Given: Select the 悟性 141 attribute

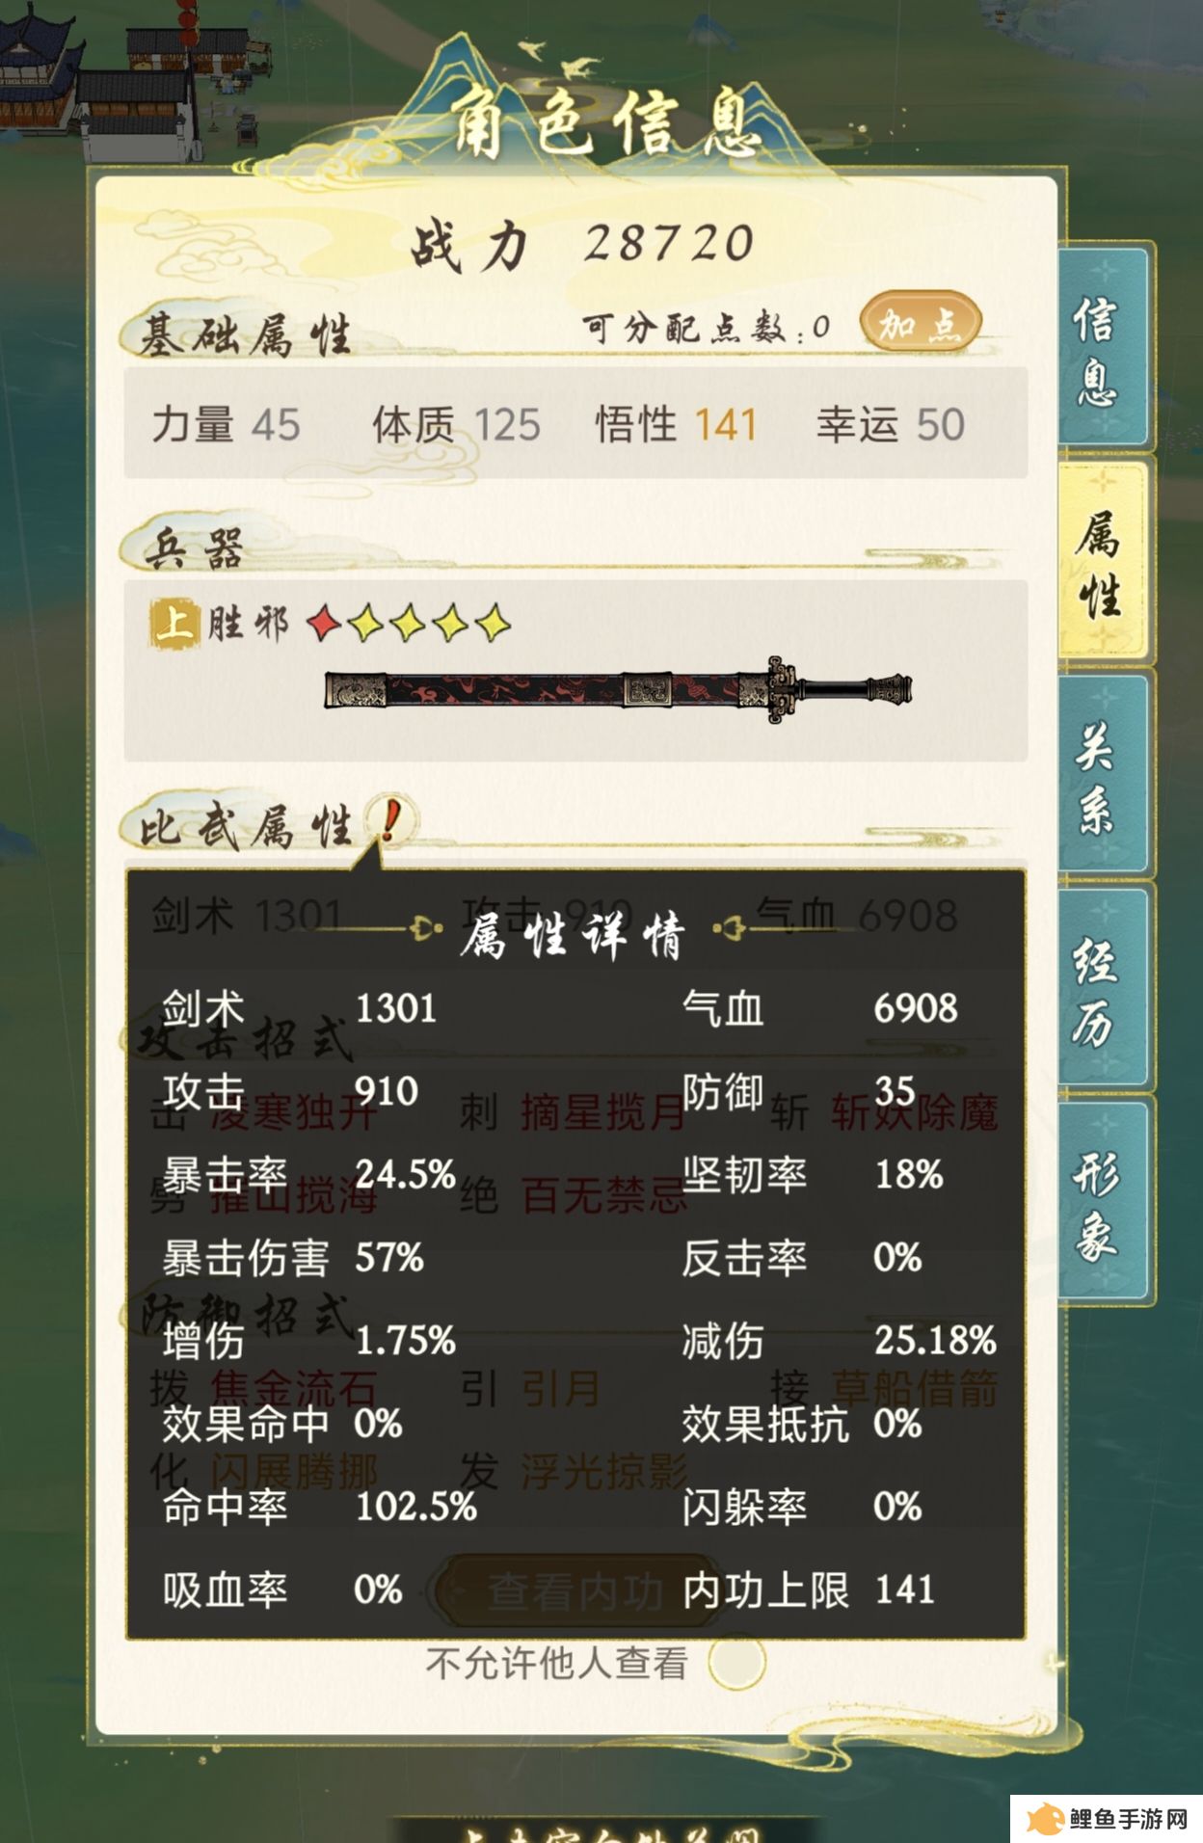Looking at the screenshot, I should click(x=676, y=425).
